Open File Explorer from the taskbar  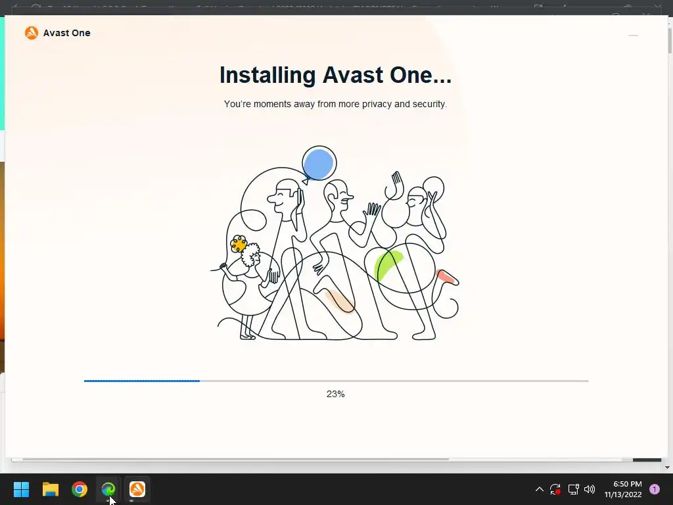pos(50,489)
